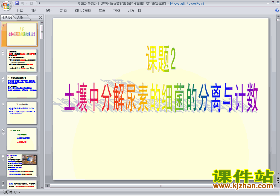The image size is (280, 196).
Task: Open the 开始 ribbon tab
Action: point(20,11)
